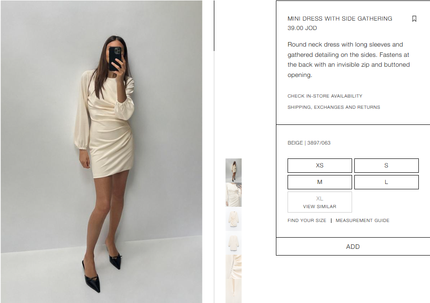Add the dress to the basket
Image resolution: width=430 pixels, height=303 pixels.
pyautogui.click(x=353, y=247)
